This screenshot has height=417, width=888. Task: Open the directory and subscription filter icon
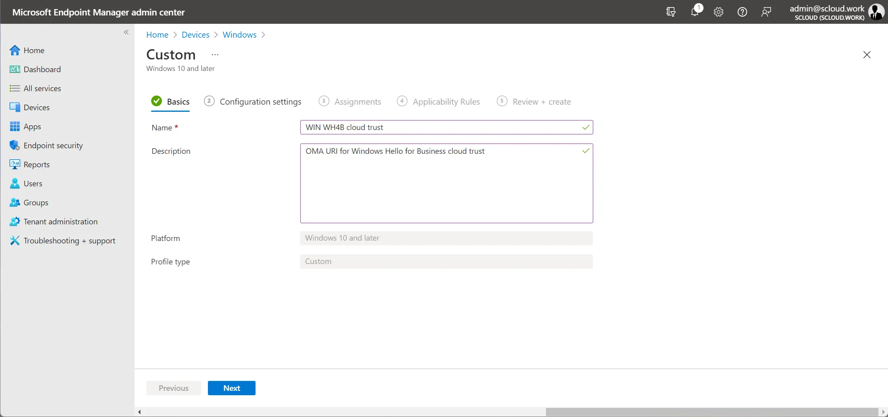pyautogui.click(x=671, y=12)
